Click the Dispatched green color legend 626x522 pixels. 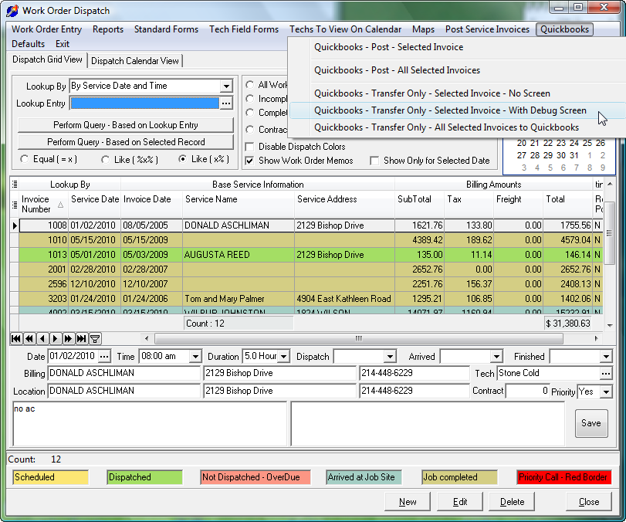tap(144, 477)
